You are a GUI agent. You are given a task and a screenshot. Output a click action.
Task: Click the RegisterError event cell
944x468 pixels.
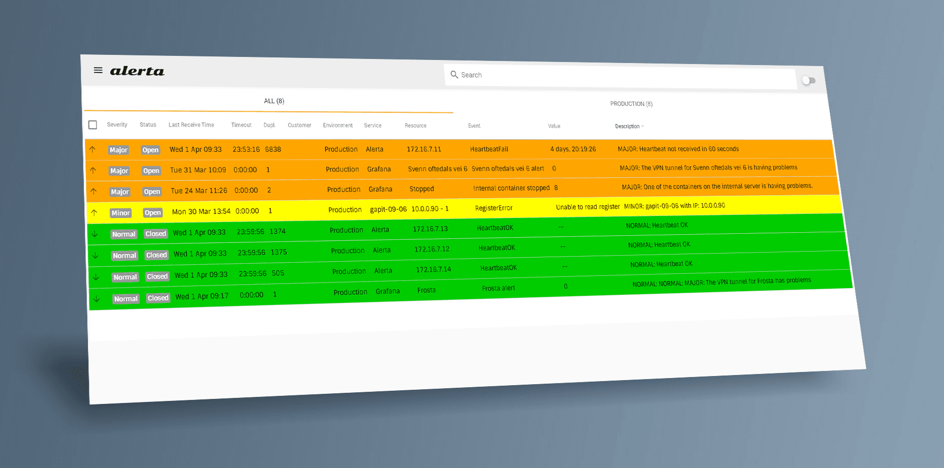[494, 208]
